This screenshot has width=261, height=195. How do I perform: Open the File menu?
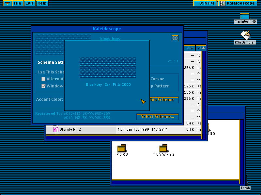coord(18,3)
